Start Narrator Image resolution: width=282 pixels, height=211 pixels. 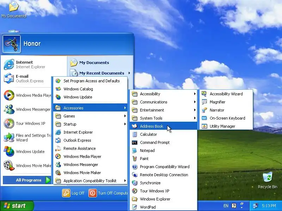click(x=226, y=110)
